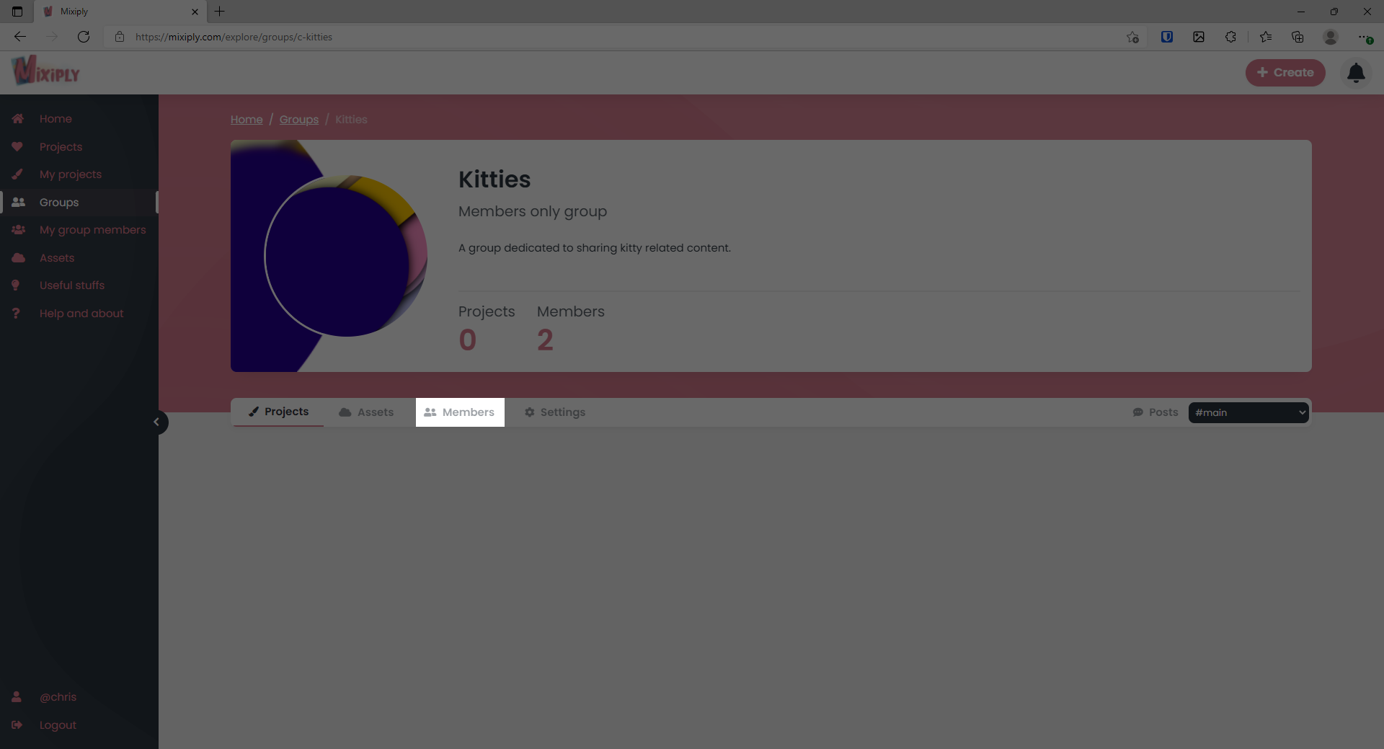Open the #main channel dropdown
The image size is (1384, 749).
coord(1248,412)
